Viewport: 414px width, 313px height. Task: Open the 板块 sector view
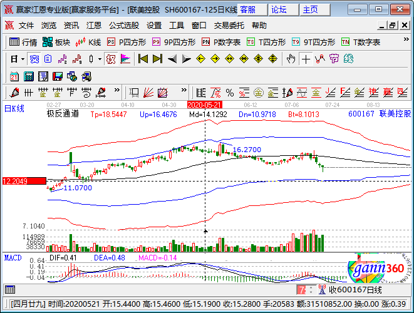[56, 42]
